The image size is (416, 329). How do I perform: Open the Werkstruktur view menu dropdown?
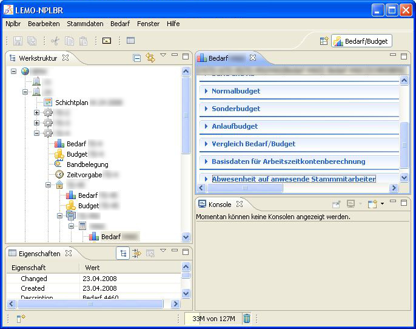(163, 56)
